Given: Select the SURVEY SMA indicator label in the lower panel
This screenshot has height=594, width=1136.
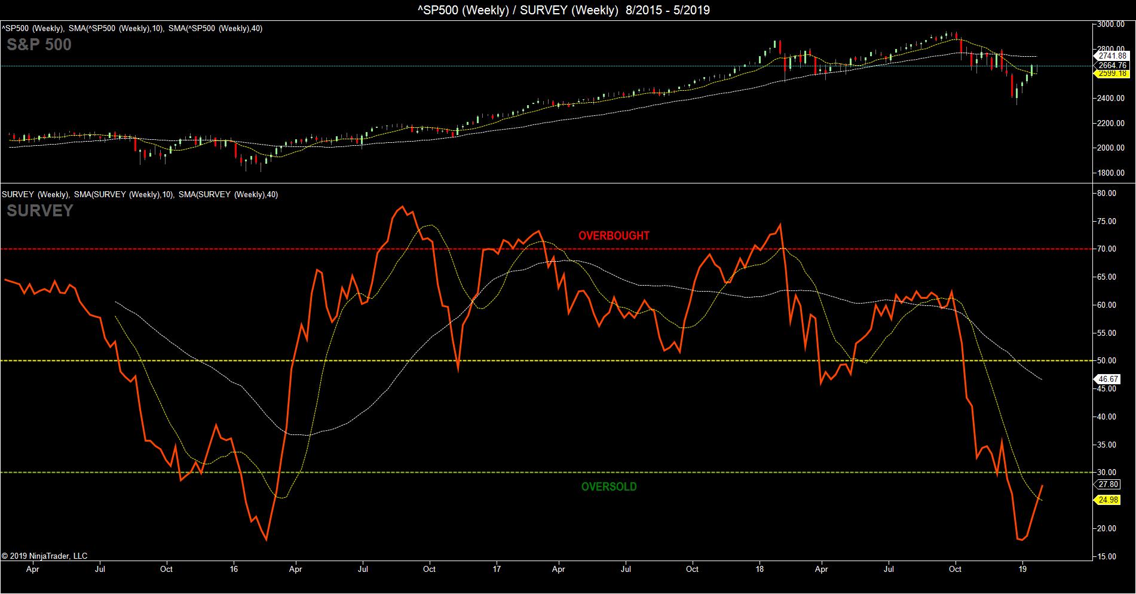Looking at the screenshot, I should 140,194.
